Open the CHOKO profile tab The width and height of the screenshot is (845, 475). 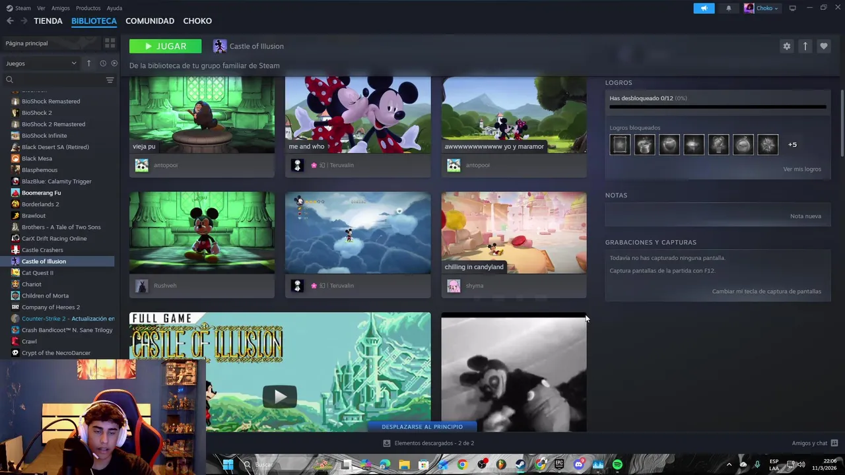(x=197, y=21)
